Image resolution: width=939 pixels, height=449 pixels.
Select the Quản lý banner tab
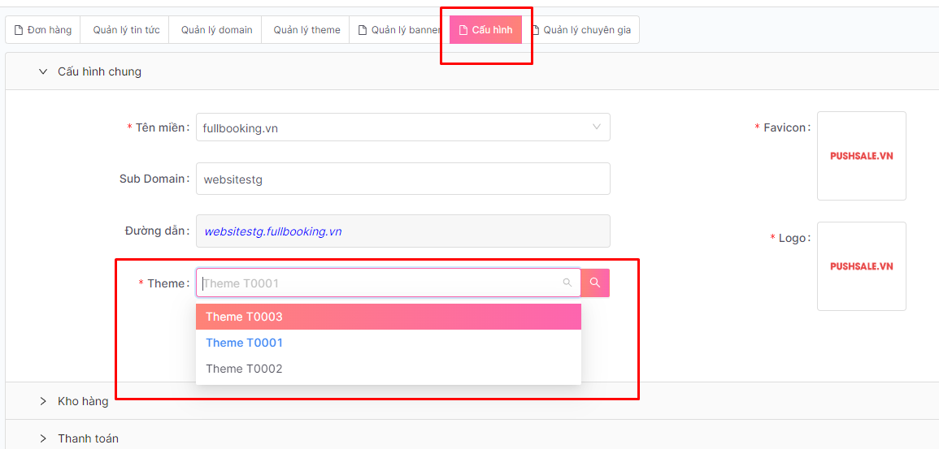click(399, 30)
